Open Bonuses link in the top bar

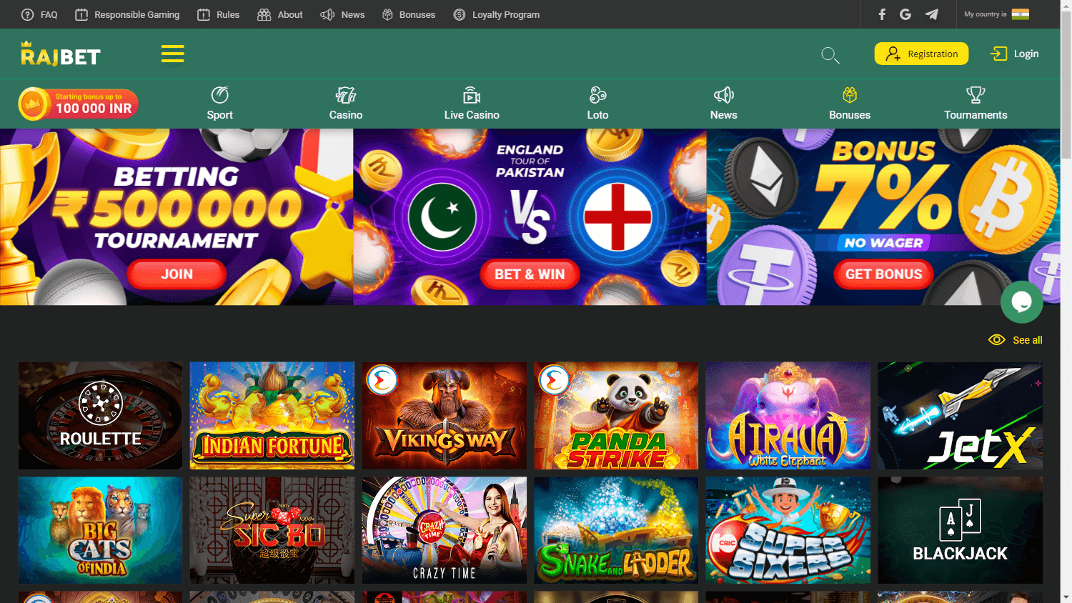click(409, 14)
